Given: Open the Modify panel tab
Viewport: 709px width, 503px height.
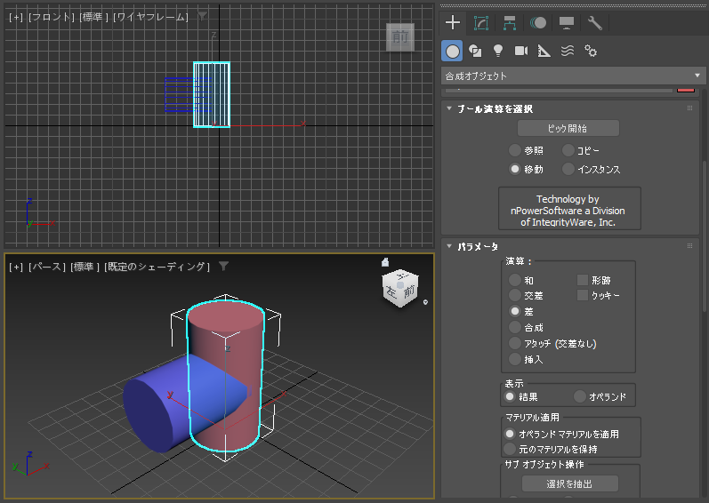Looking at the screenshot, I should [x=481, y=22].
